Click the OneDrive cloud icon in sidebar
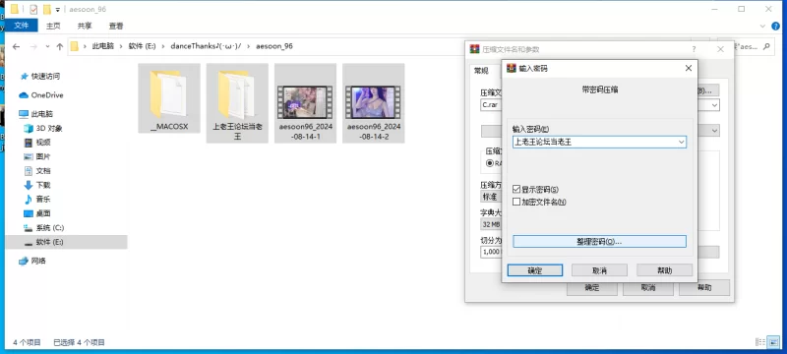 (x=23, y=95)
